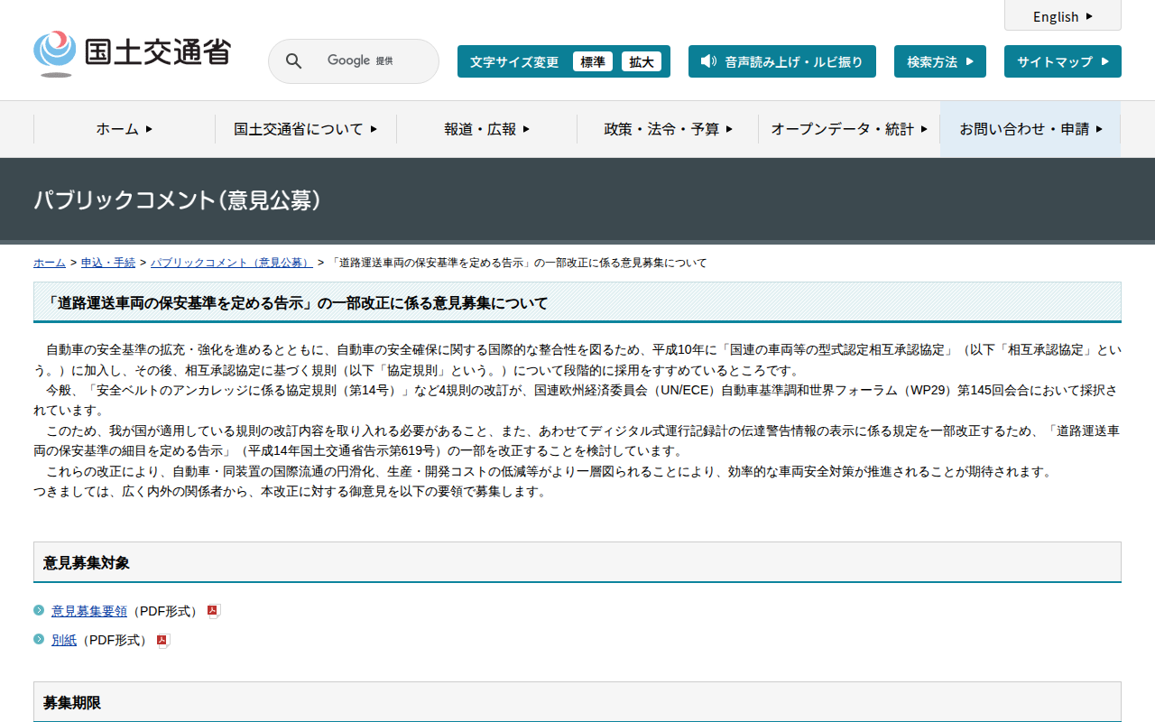
Task: Expand the 国土交通省について menu
Action: tap(305, 129)
